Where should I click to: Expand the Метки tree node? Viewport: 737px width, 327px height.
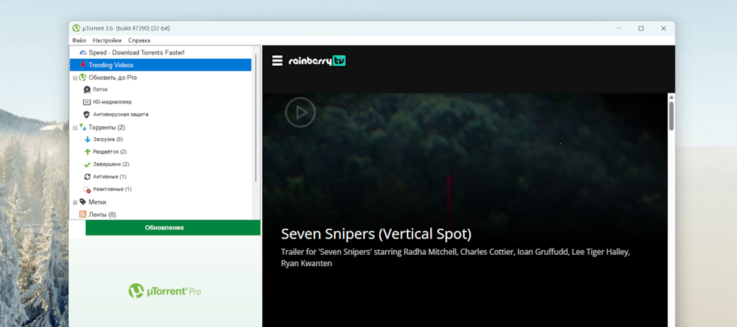click(x=75, y=202)
